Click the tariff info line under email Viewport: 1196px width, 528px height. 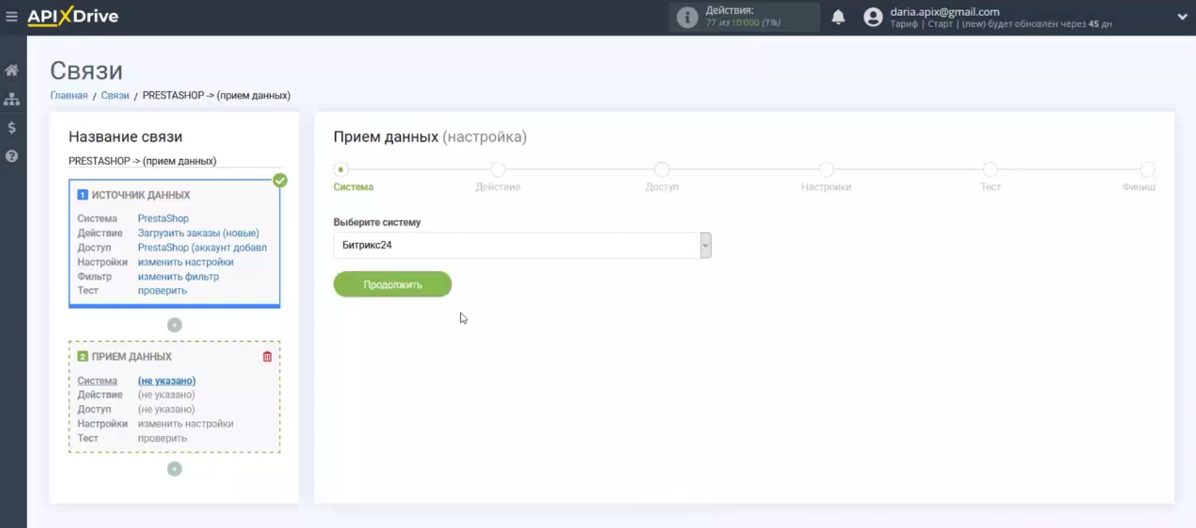[x=1001, y=24]
